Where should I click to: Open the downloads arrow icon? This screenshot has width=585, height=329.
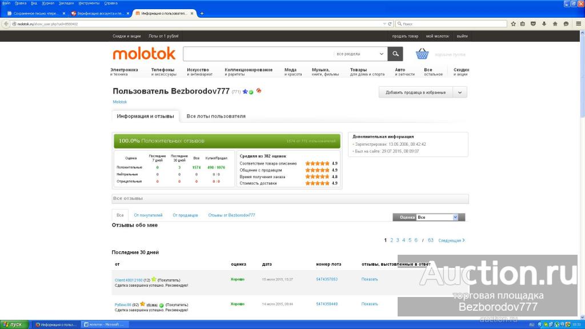click(x=544, y=24)
